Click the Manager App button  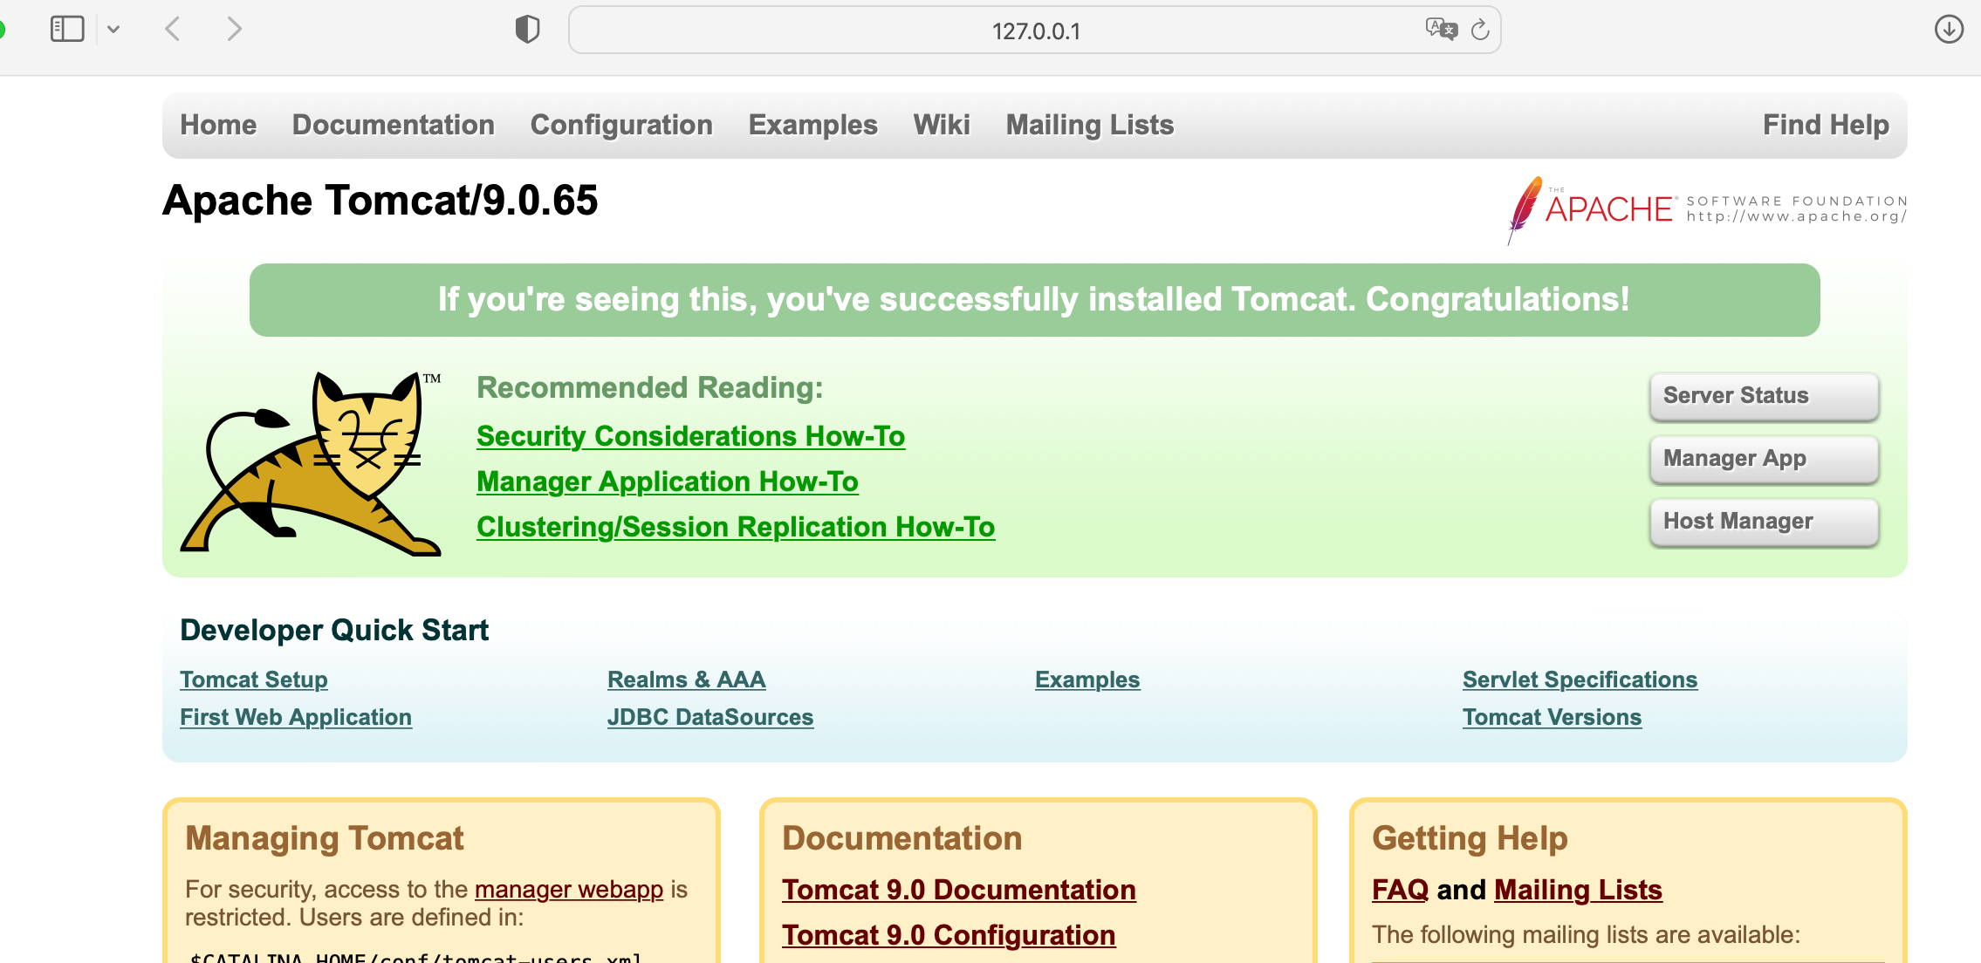coord(1764,459)
